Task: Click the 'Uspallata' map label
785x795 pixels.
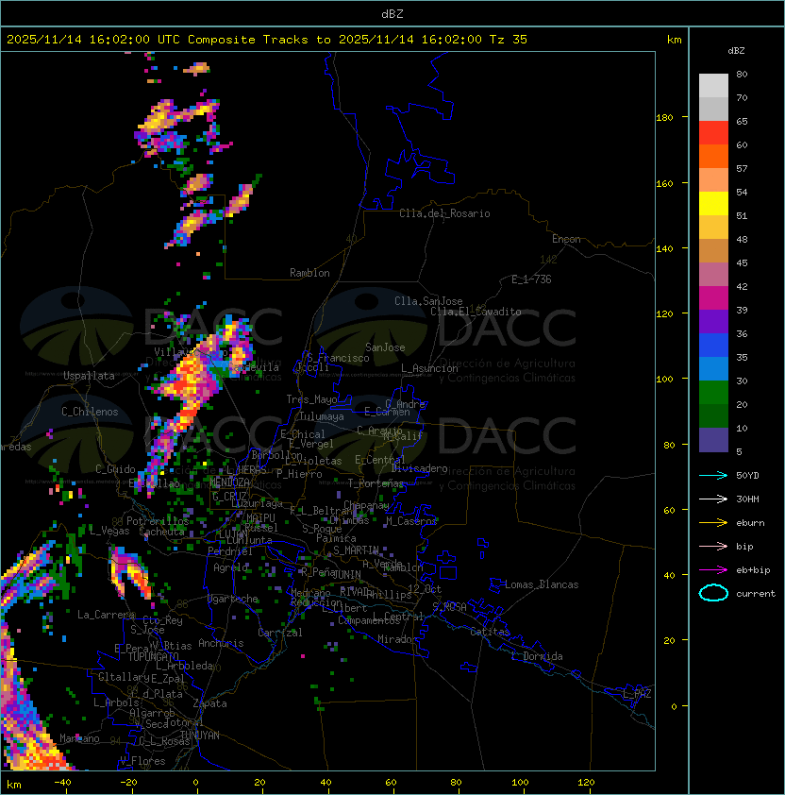Action: [x=89, y=376]
